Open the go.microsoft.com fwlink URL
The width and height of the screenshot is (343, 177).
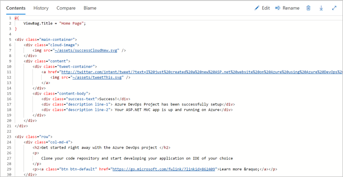[x=164, y=169]
